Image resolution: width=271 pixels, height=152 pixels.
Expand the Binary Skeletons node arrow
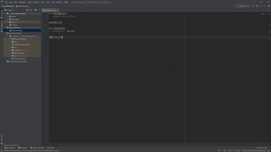(x=10, y=39)
